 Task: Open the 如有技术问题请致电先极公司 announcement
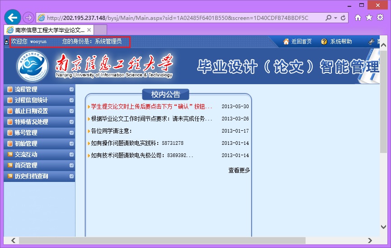click(142, 155)
